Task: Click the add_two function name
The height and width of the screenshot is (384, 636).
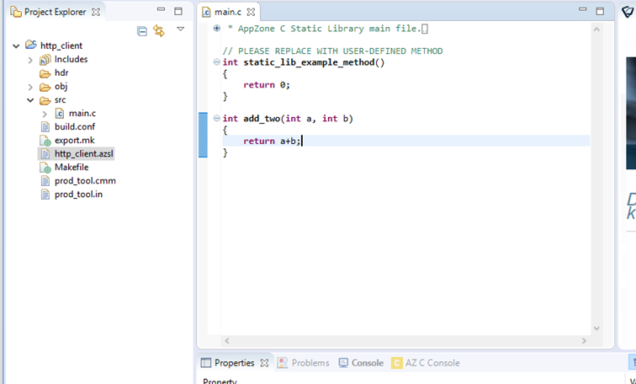Action: 262,119
